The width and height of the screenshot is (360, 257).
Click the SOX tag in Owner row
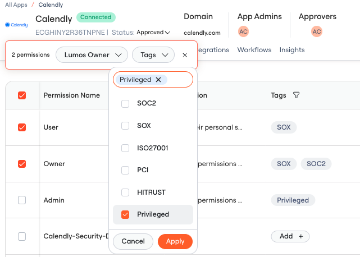[x=284, y=164]
